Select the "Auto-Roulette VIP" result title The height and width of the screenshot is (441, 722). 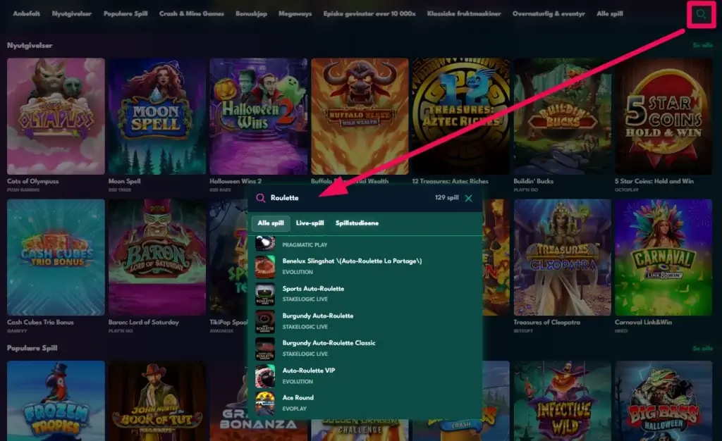coord(309,371)
